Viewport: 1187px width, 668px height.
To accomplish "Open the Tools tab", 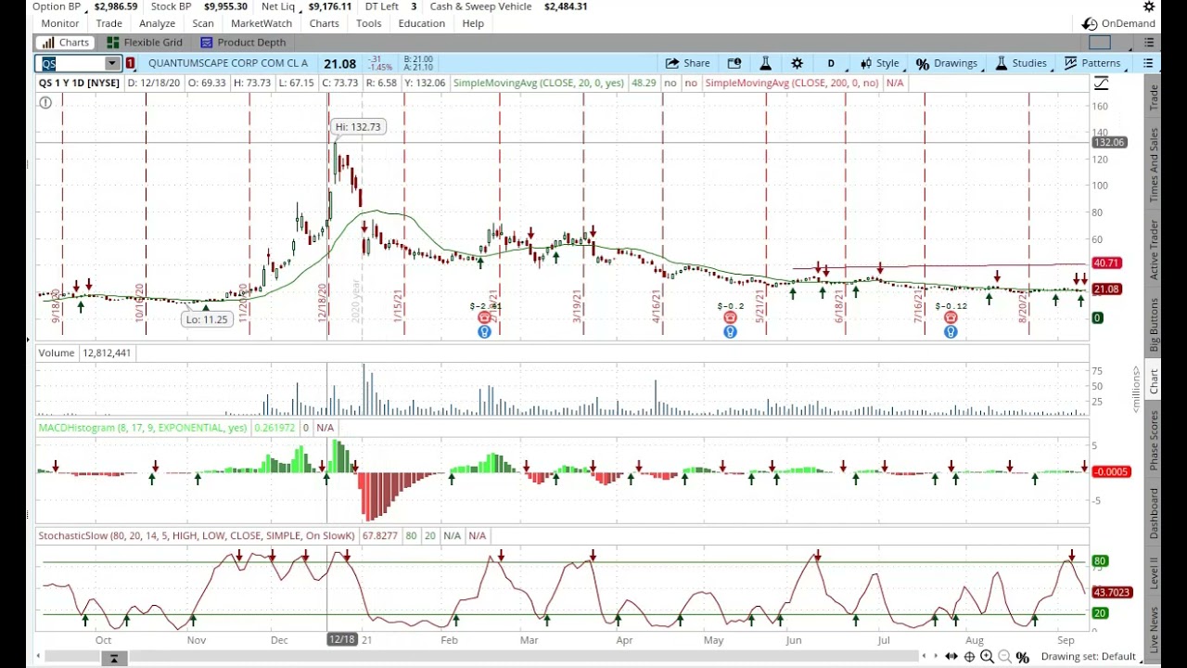I will coord(368,23).
